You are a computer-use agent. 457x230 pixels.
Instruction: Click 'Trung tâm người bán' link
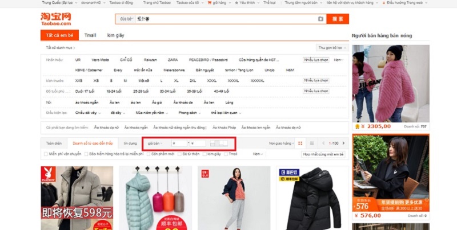302,3
